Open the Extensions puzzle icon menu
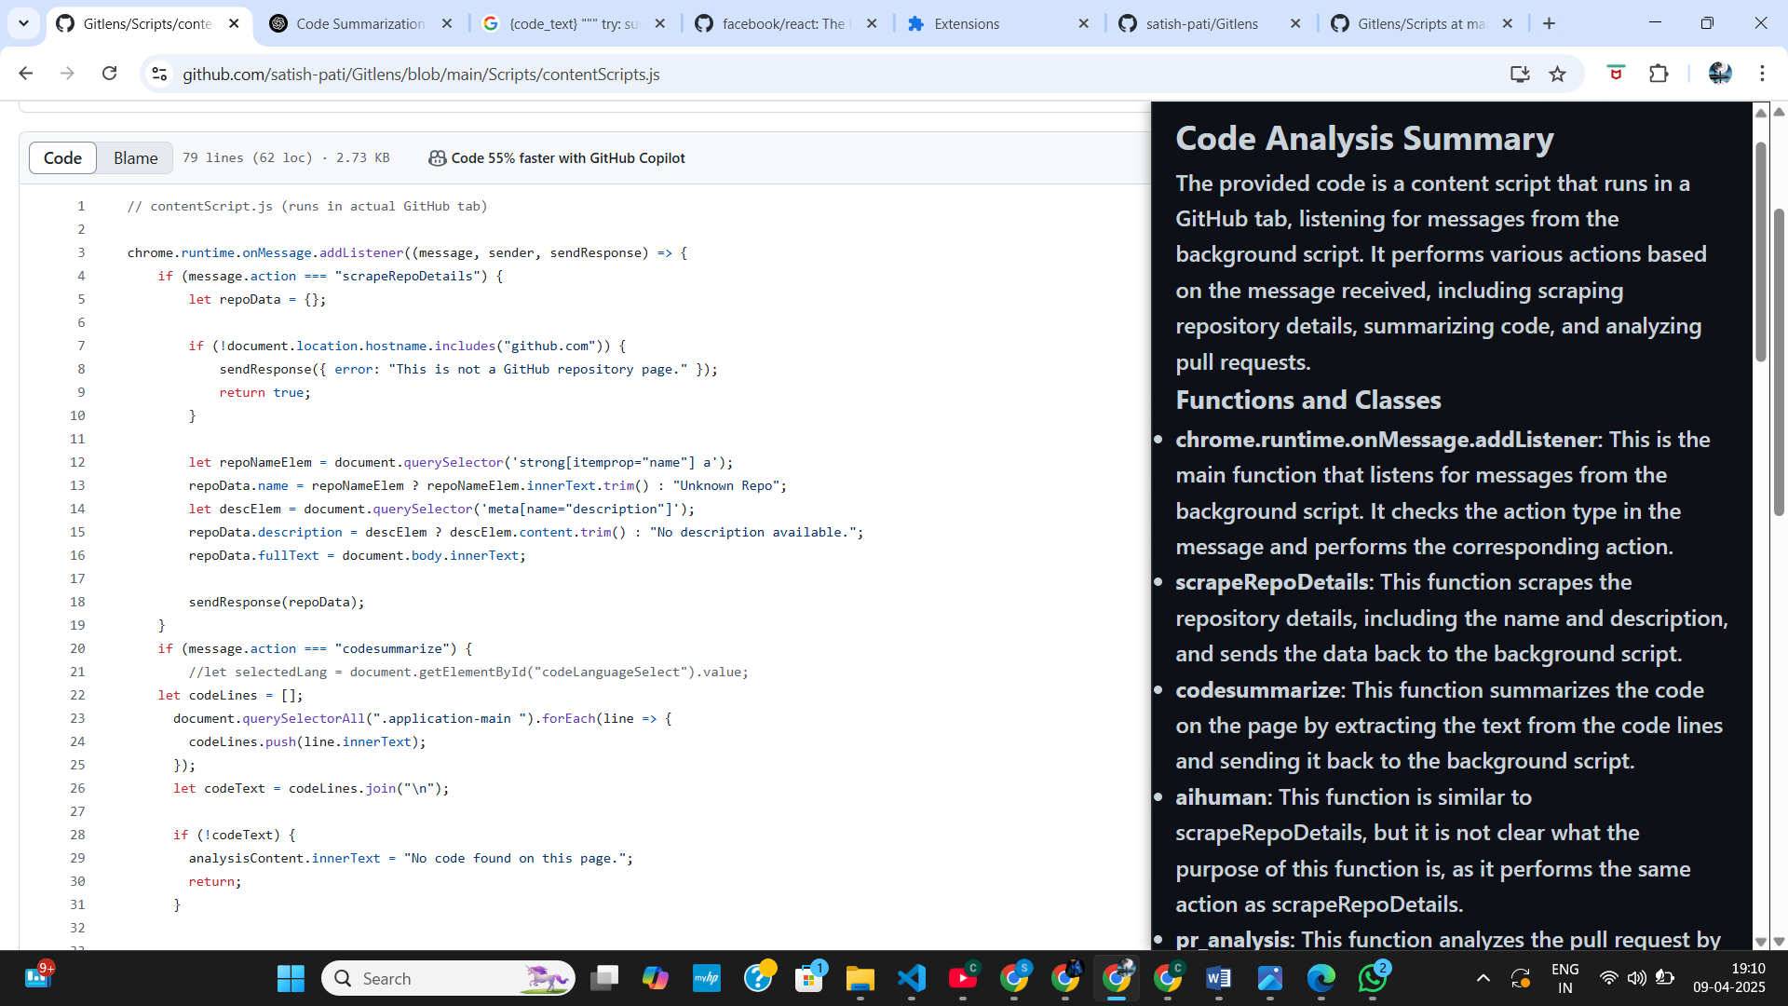Image resolution: width=1788 pixels, height=1006 pixels. (x=1659, y=74)
